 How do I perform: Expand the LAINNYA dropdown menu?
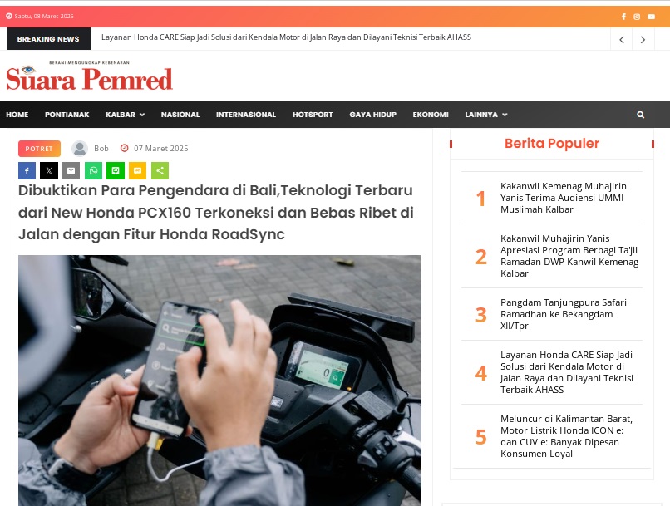[x=486, y=115]
